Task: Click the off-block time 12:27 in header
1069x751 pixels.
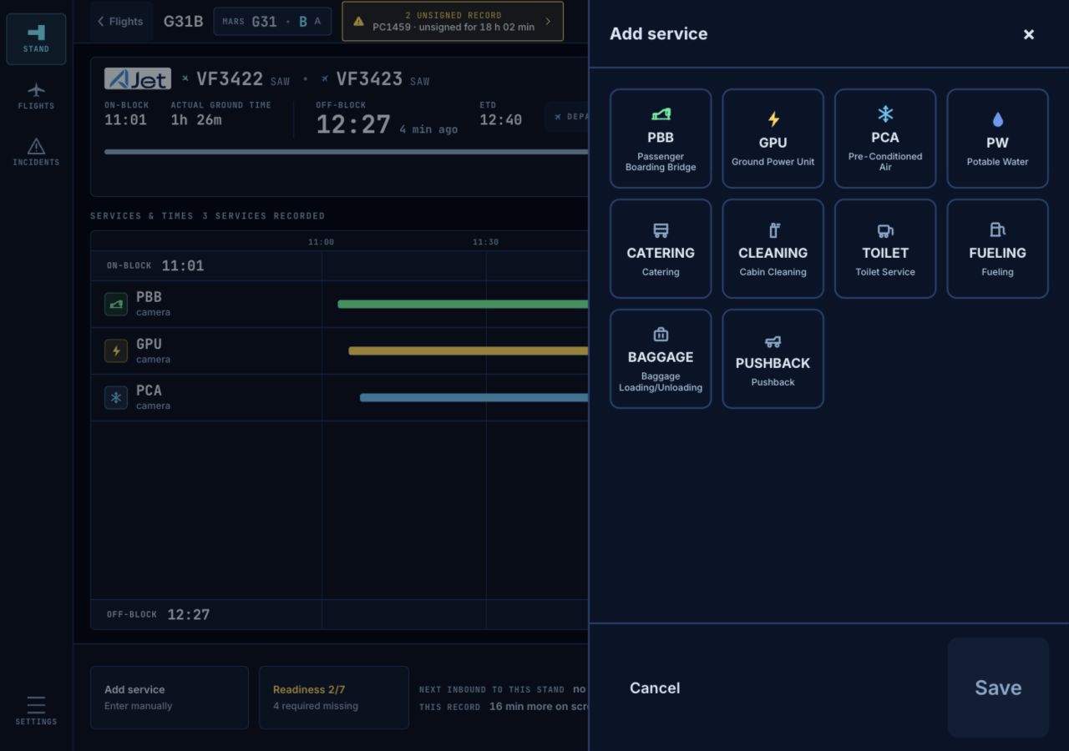Action: pyautogui.click(x=353, y=124)
